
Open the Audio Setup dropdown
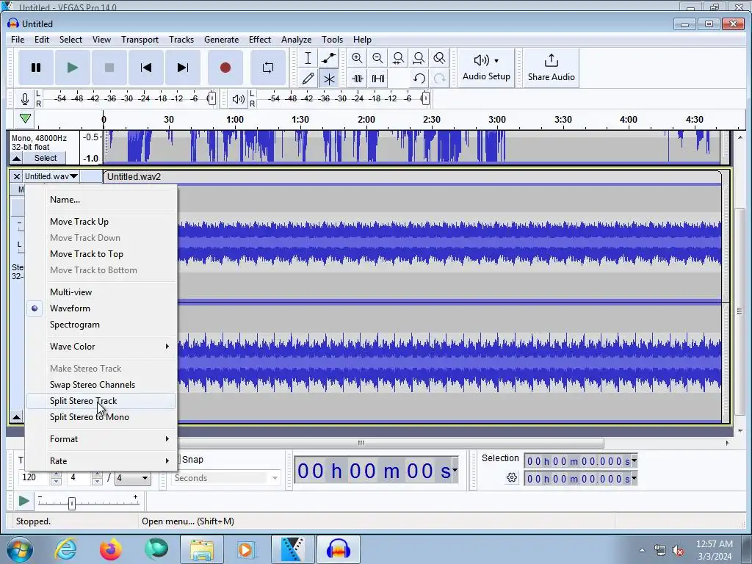pos(486,68)
